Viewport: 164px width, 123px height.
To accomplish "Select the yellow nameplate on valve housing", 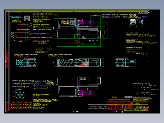I will (65, 22).
